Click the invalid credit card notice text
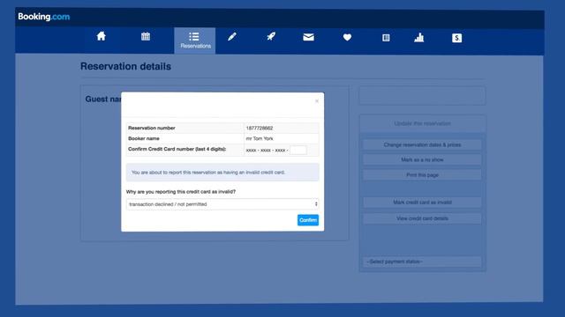Viewport: 565px width, 317px height. pyautogui.click(x=208, y=173)
